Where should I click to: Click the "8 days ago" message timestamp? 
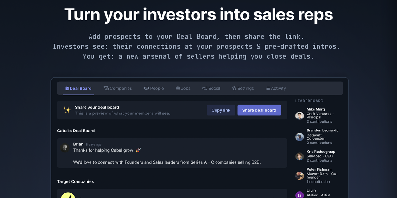[x=93, y=145]
